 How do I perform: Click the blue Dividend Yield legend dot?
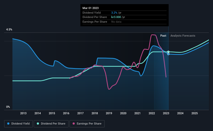[8, 124]
